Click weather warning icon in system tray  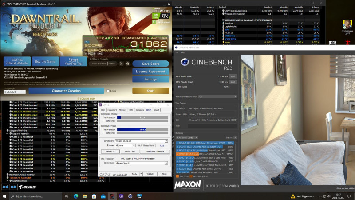(x=293, y=196)
